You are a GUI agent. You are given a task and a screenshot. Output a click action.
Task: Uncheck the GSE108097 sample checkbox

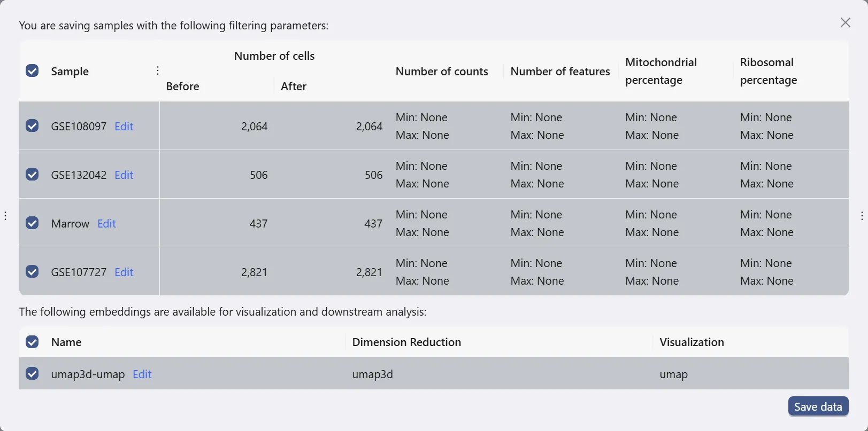pyautogui.click(x=32, y=126)
